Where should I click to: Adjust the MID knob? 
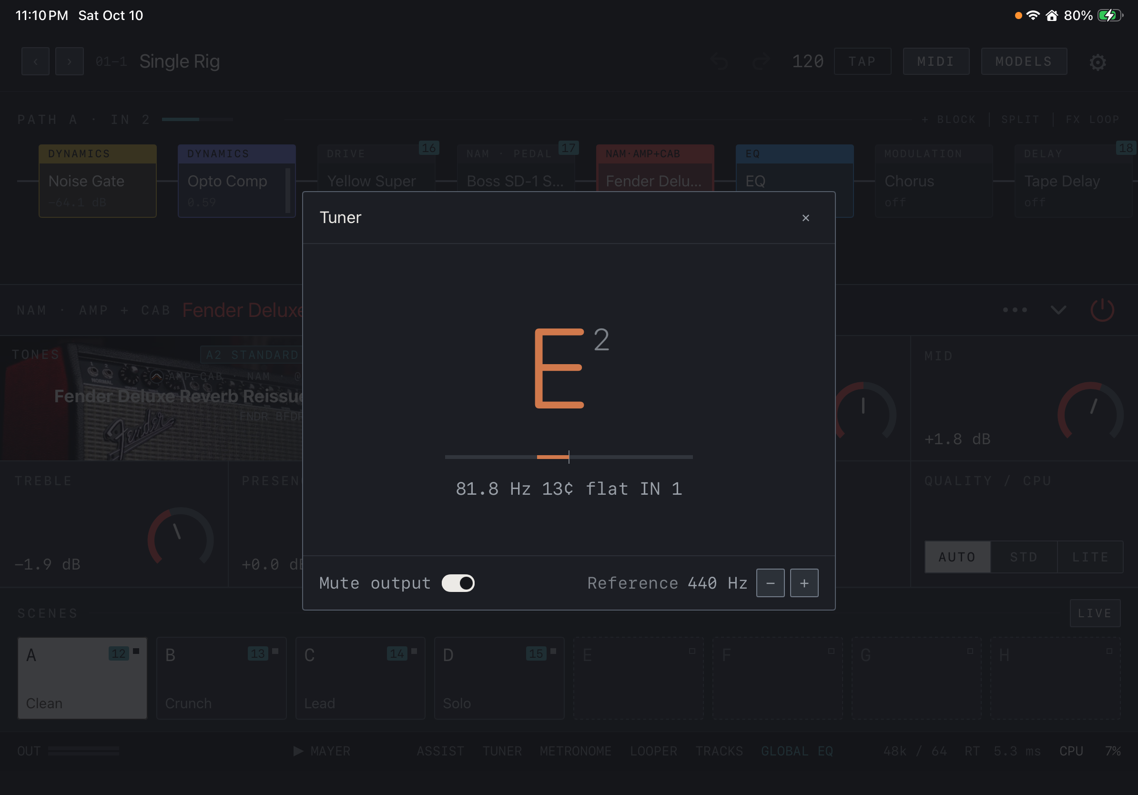pos(1090,411)
